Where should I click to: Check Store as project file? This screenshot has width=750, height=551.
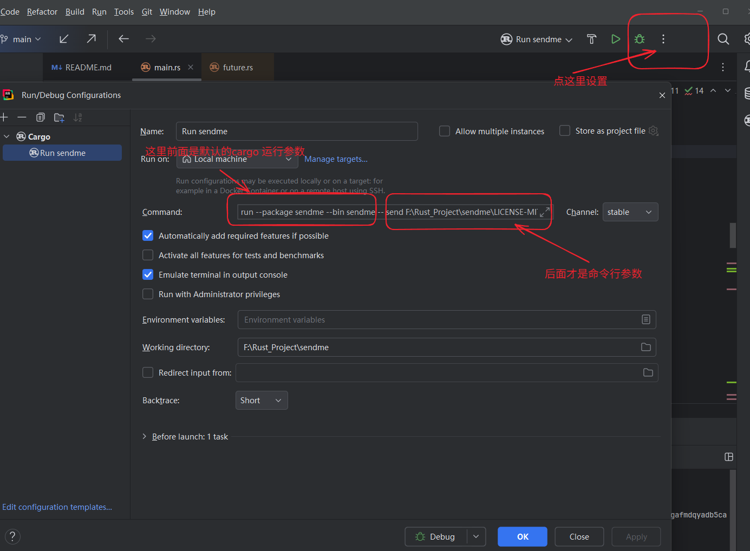[565, 130]
